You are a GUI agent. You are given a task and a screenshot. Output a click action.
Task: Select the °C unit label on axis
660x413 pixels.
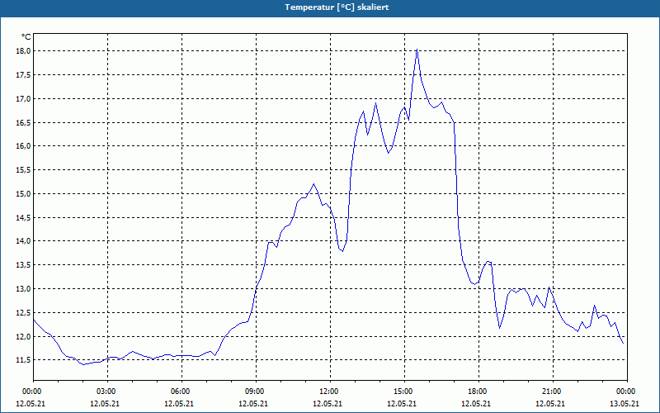26,37
